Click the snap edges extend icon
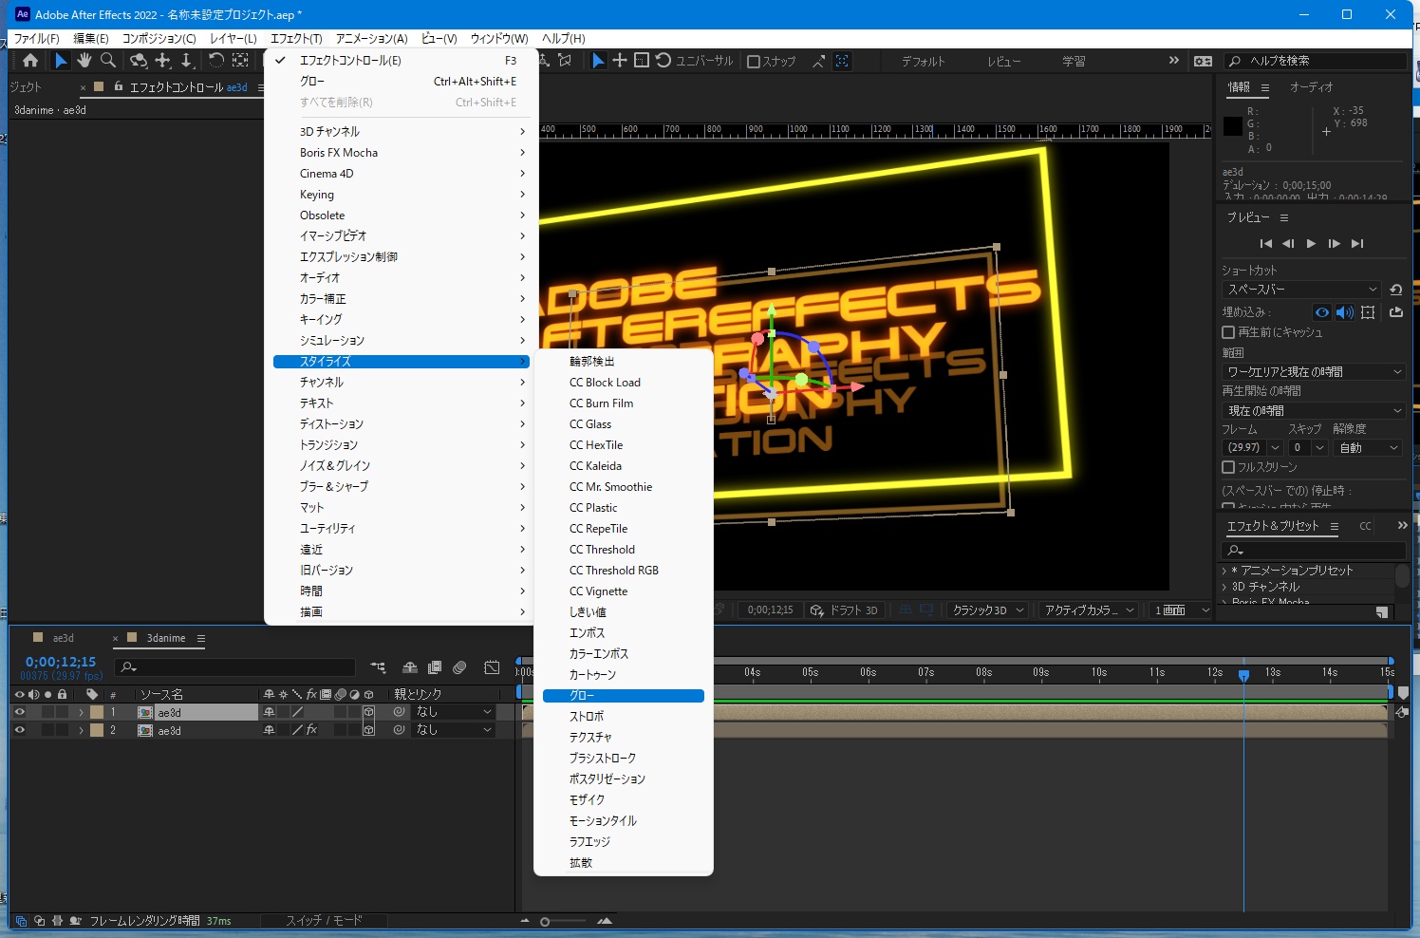 [819, 61]
